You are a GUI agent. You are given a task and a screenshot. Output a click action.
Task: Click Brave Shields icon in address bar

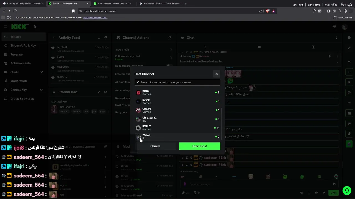point(267,11)
